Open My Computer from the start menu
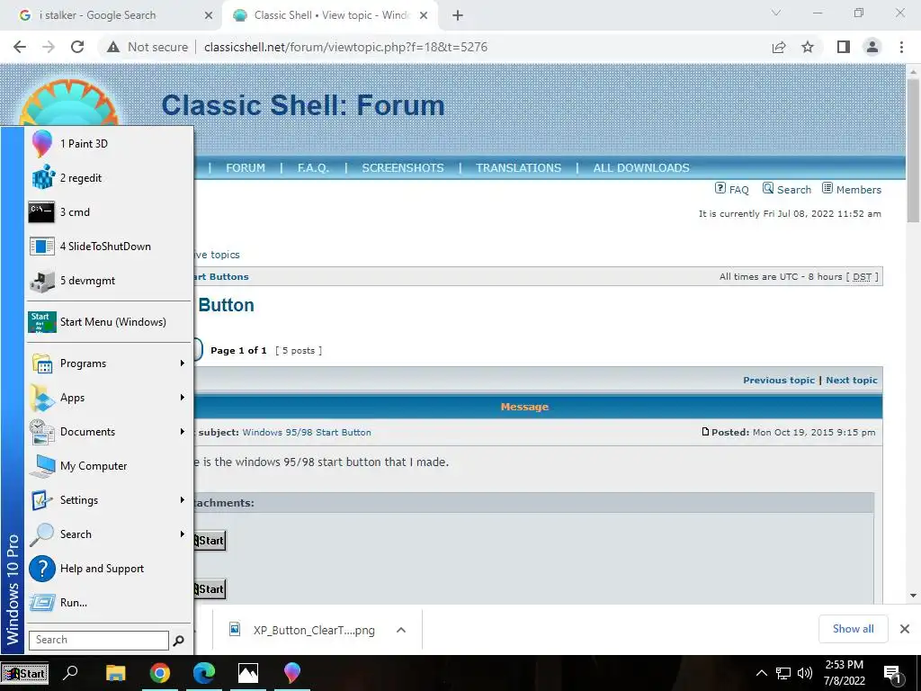Viewport: 921px width, 691px height. [x=109, y=466]
